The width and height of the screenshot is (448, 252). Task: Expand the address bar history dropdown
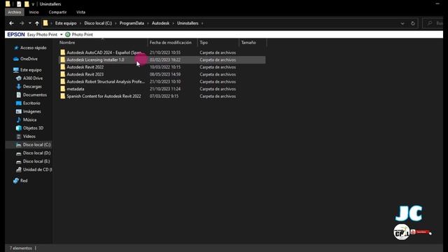[402, 23]
